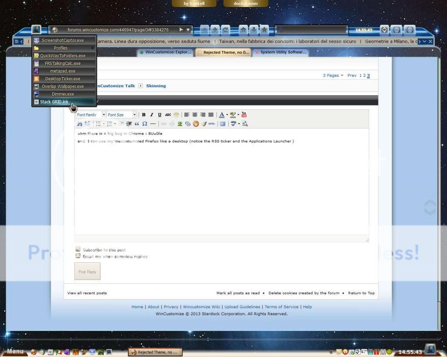Image resolution: width=447 pixels, height=357 pixels.
Task: Insert a numbered list
Action: tap(110, 123)
